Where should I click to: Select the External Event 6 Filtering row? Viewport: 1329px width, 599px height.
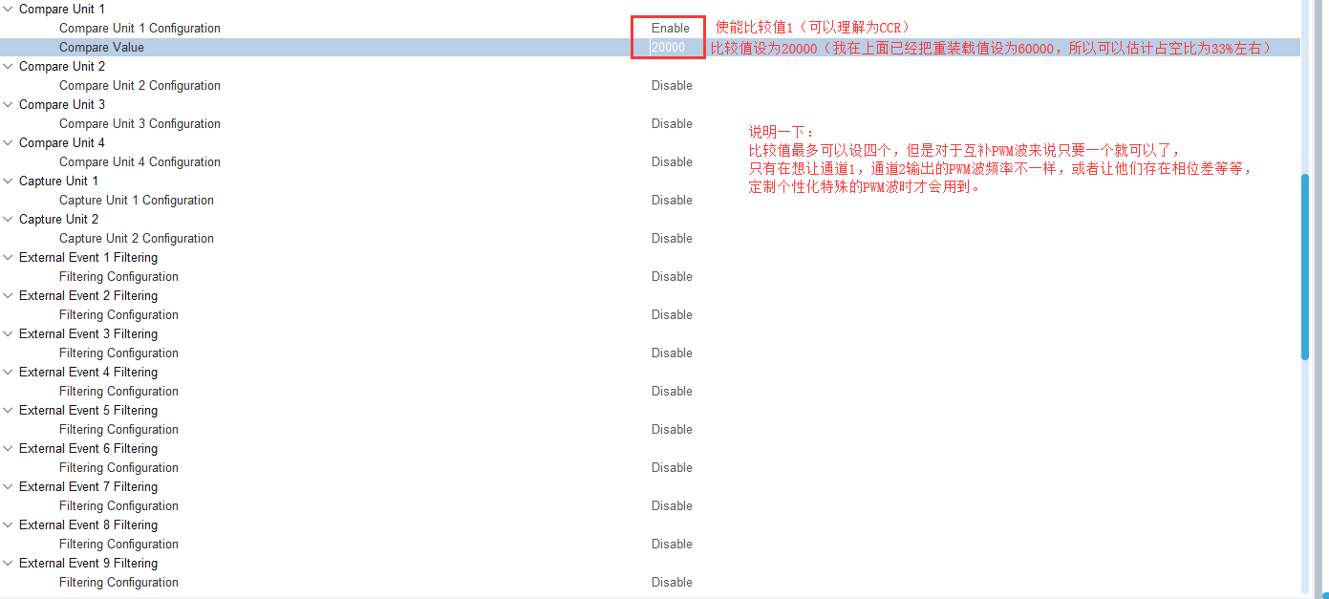click(287, 448)
